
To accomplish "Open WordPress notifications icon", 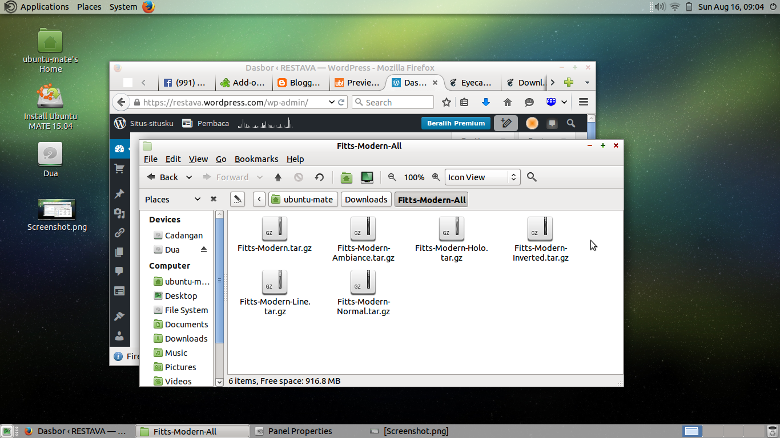I will pos(552,123).
